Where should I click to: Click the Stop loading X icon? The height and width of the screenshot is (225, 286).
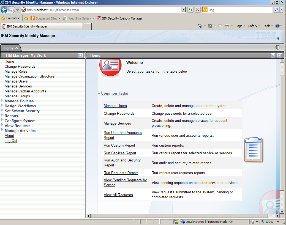tap(198, 10)
